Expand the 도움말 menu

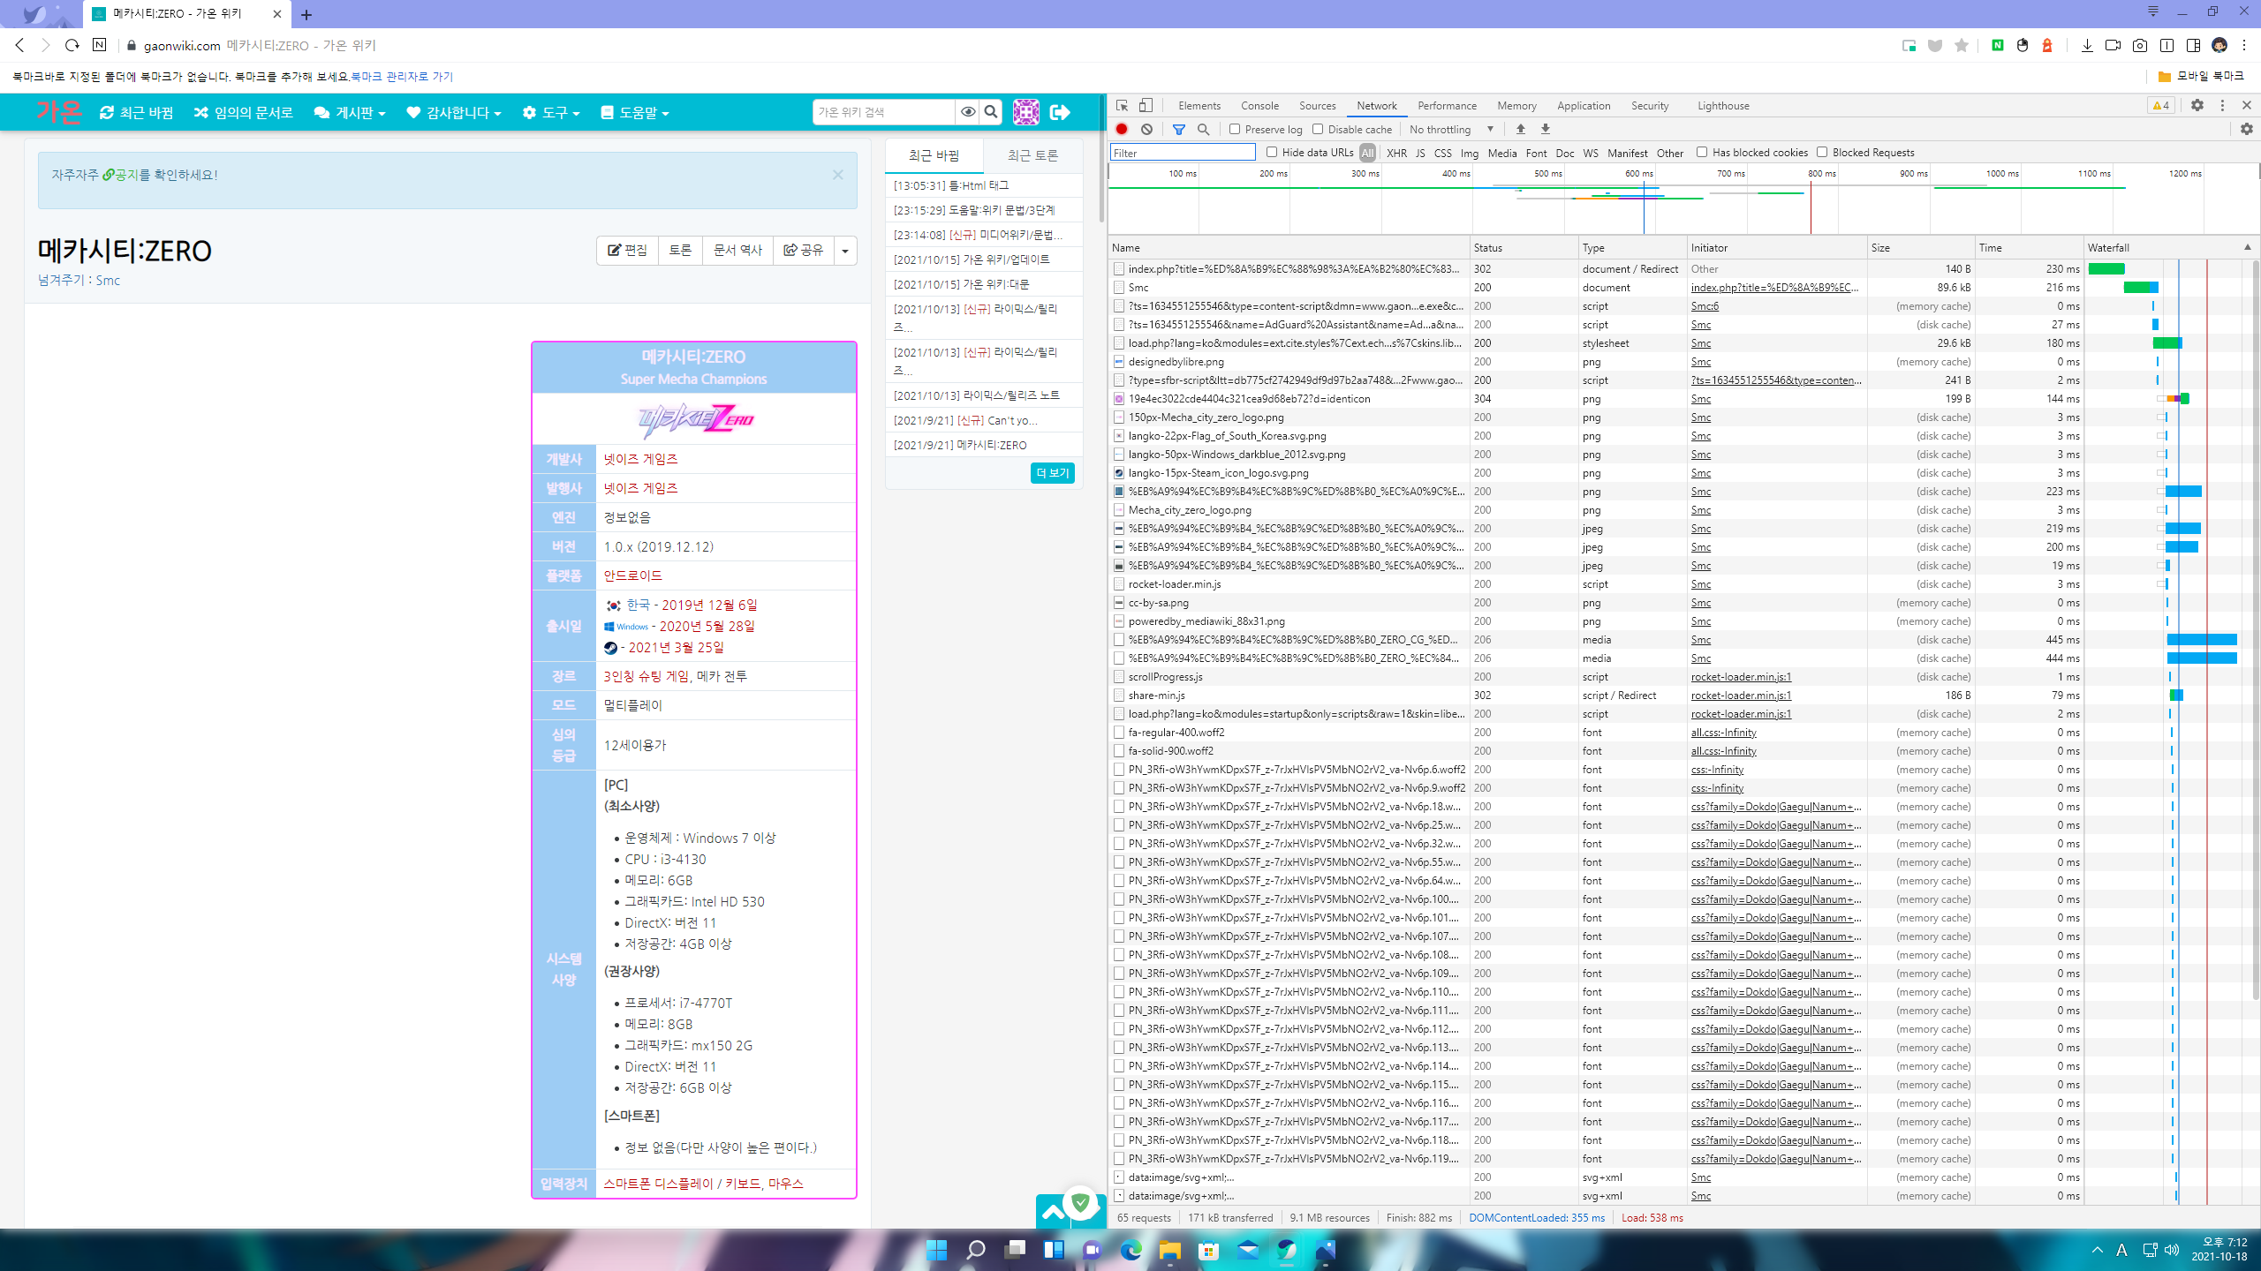pos(635,112)
